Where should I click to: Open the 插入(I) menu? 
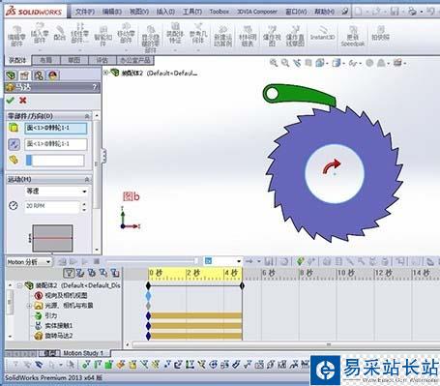tap(165, 12)
